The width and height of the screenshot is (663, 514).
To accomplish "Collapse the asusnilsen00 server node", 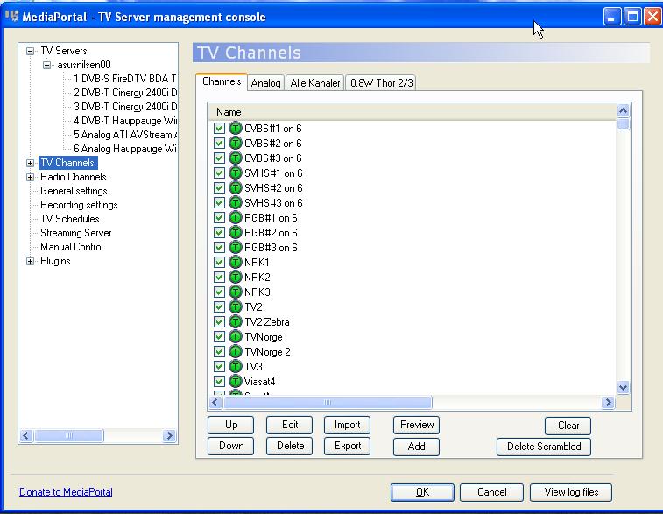I will point(47,65).
